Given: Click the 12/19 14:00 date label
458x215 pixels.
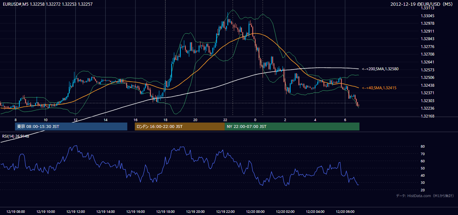Looking at the screenshot, I should (x=106, y=211).
